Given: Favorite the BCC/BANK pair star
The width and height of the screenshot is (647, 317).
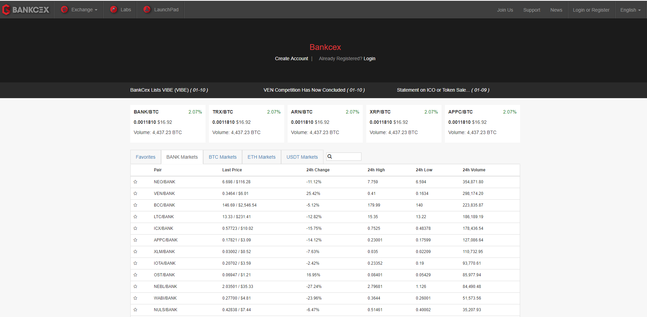Looking at the screenshot, I should click(135, 205).
